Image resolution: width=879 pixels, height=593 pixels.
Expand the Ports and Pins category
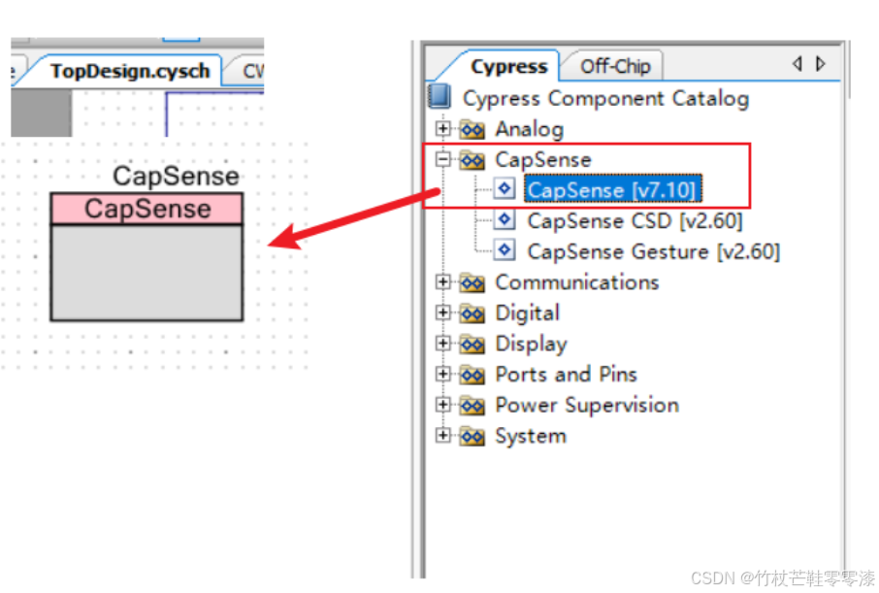[x=442, y=374]
